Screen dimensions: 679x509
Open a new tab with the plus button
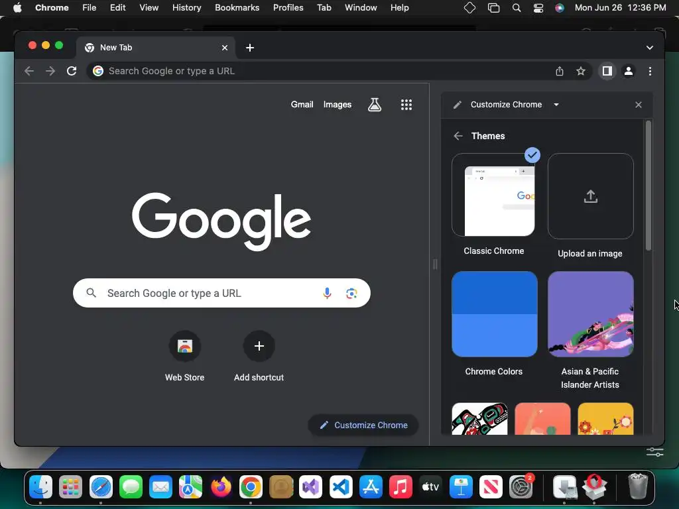click(x=250, y=48)
